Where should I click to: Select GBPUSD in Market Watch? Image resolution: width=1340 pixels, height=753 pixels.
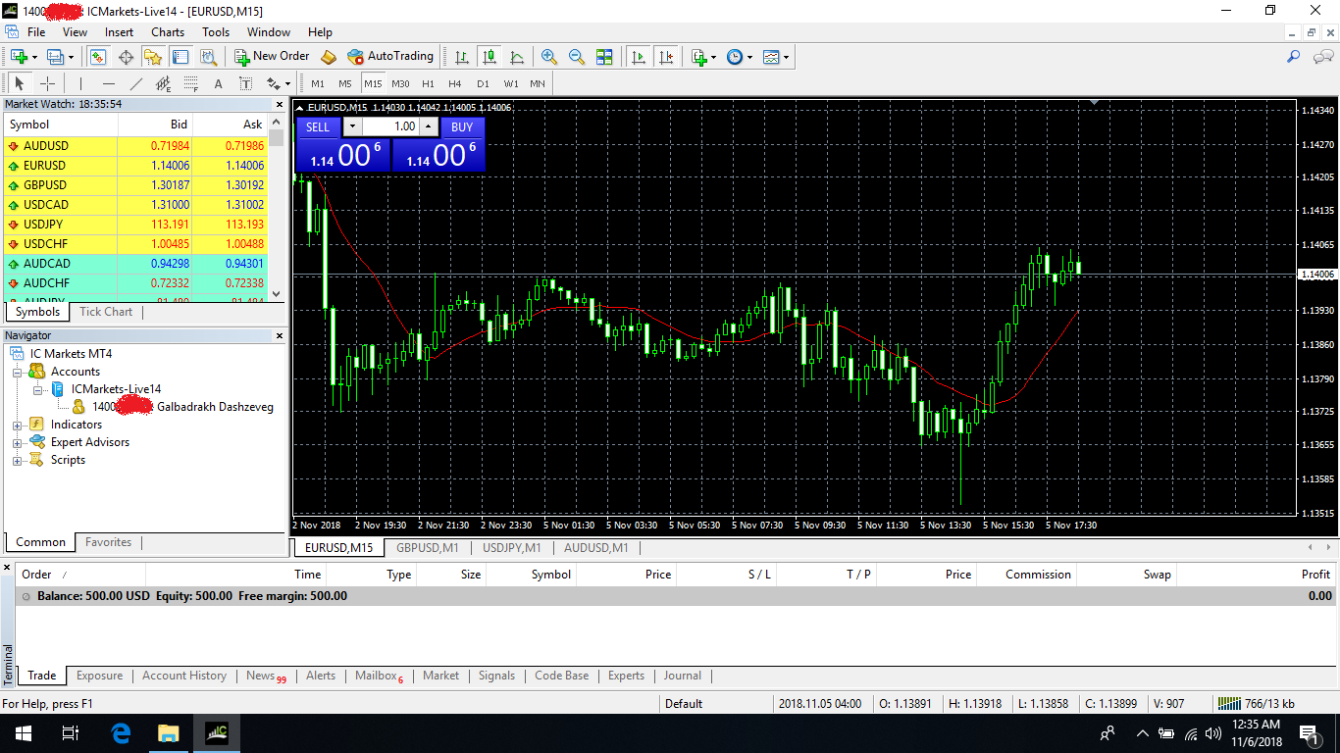tap(135, 184)
